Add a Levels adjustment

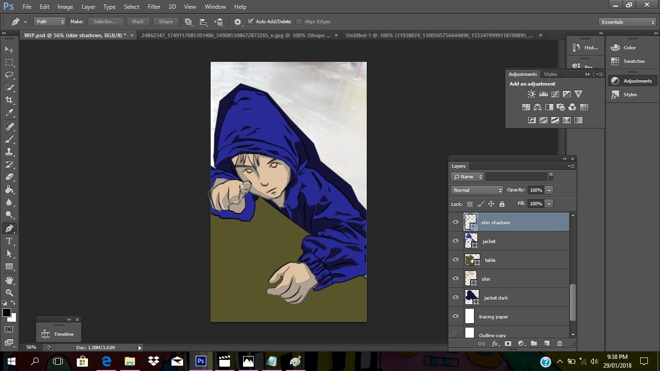543,94
